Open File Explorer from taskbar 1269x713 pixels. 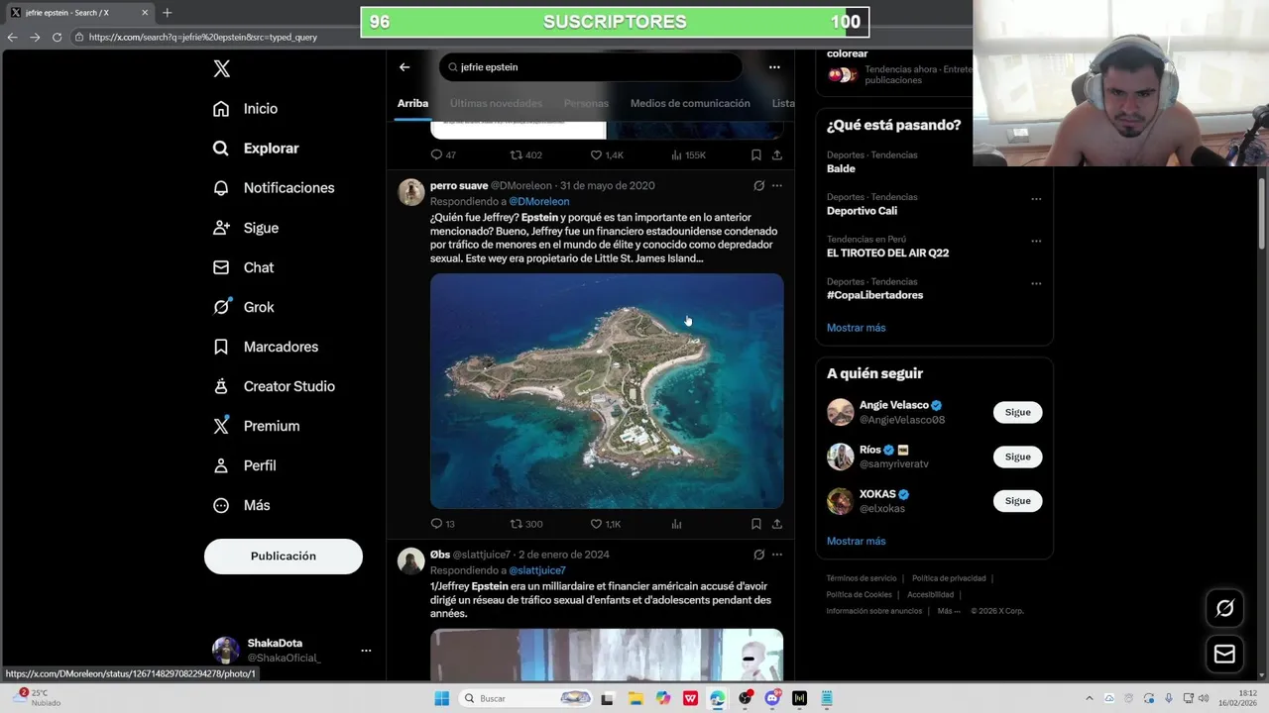click(x=635, y=698)
